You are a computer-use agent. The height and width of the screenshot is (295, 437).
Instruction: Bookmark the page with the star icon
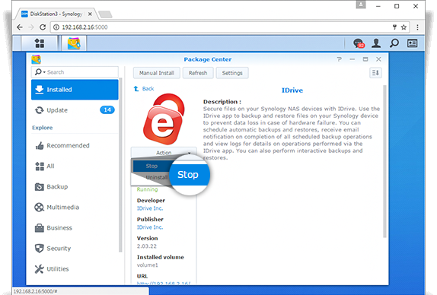pyautogui.click(x=404, y=27)
